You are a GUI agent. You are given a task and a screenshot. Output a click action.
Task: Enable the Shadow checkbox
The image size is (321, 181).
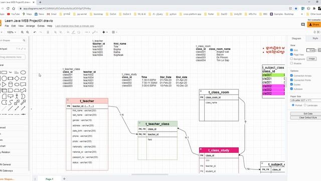tap(291, 63)
